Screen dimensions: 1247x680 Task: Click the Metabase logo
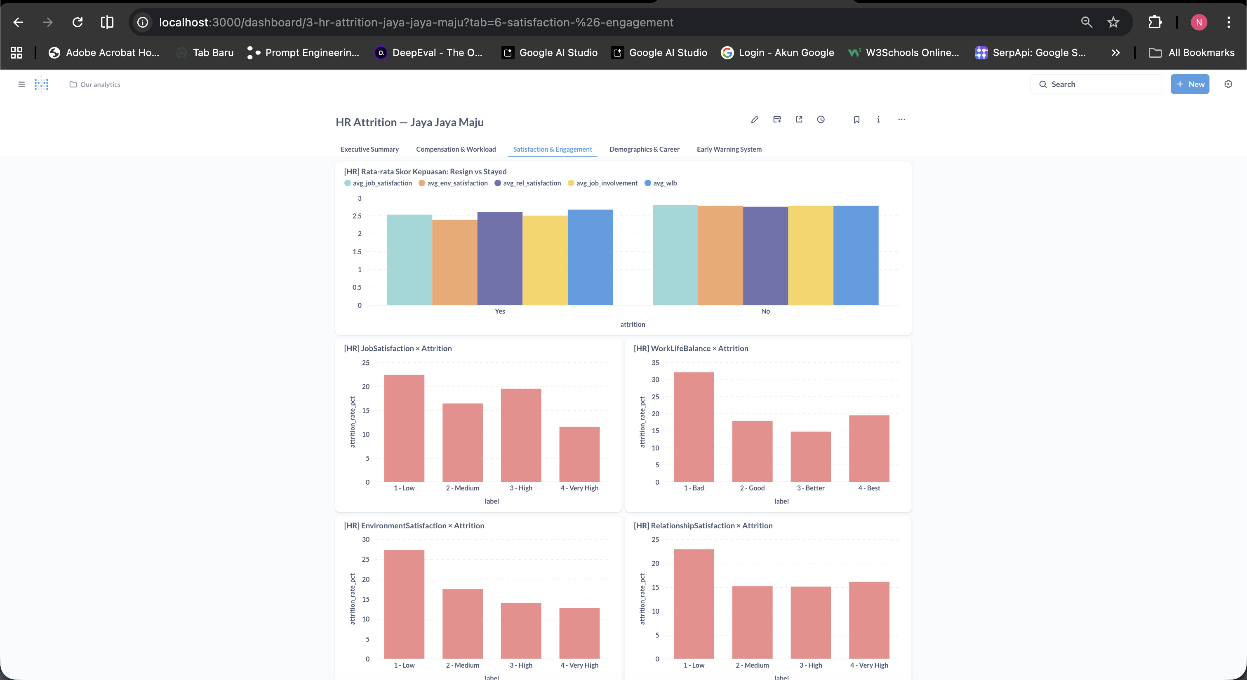coord(42,84)
